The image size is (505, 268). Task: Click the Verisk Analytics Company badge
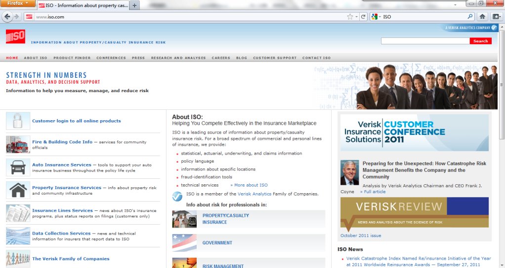coord(470,28)
